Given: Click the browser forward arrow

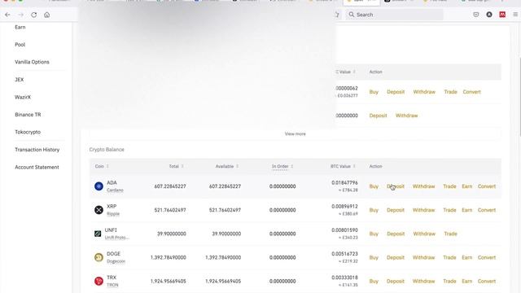Looking at the screenshot, I should point(20,15).
